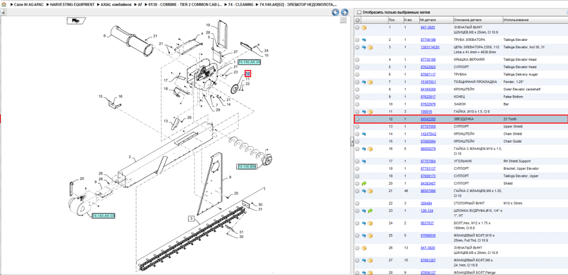Image resolution: width=568 pixels, height=275 pixels.
Task: Add part 84542385 using its plus icon
Action: pyautogui.click(x=357, y=119)
